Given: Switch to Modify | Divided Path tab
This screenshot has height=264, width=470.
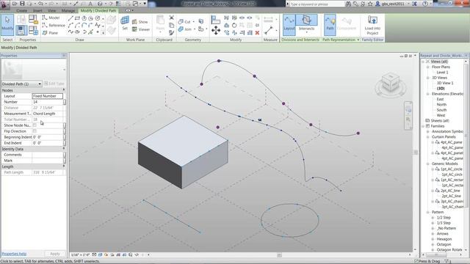Looking at the screenshot, I should (98, 10).
